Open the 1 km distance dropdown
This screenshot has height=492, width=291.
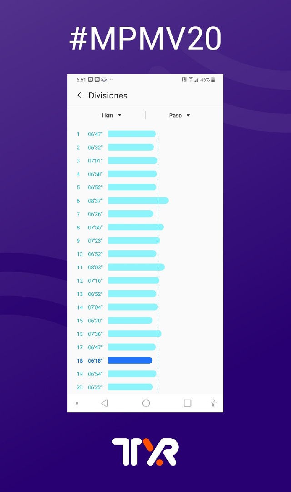[111, 115]
